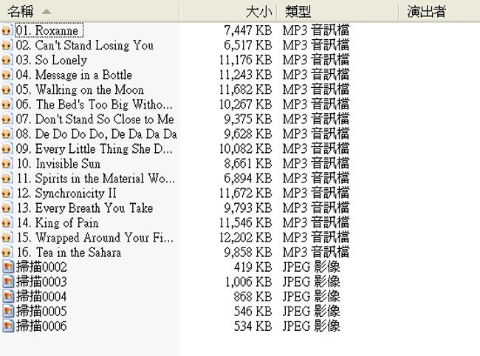The height and width of the screenshot is (356, 480).
Task: Click MP3 icon of 13. Every Breath You Take
Action: [7, 208]
